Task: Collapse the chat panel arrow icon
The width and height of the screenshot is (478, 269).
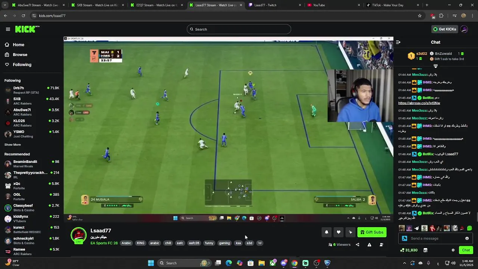Action: [398, 42]
